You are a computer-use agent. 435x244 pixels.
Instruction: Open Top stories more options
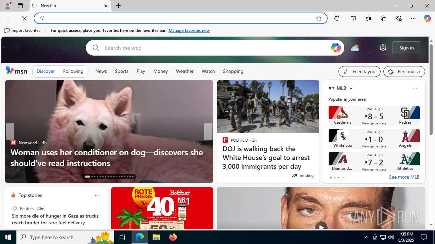click(97, 195)
